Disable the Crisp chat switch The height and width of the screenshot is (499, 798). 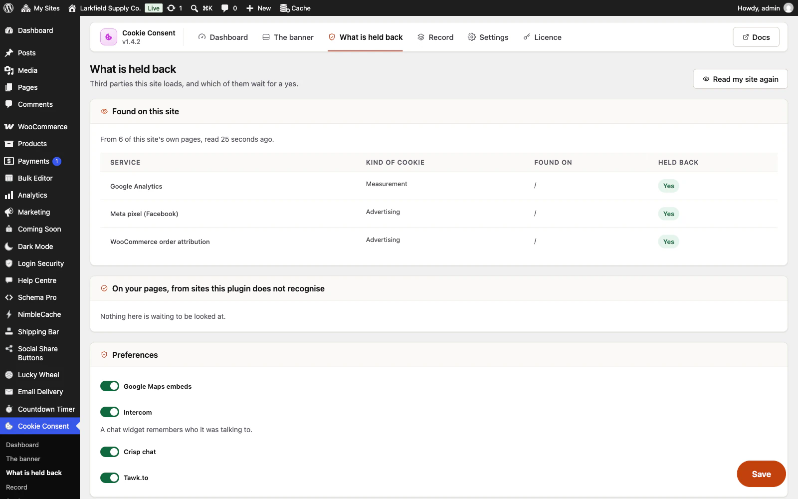(110, 452)
